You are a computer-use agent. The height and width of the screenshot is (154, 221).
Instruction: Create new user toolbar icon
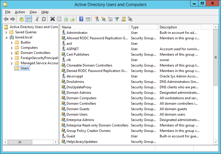(x=97, y=19)
